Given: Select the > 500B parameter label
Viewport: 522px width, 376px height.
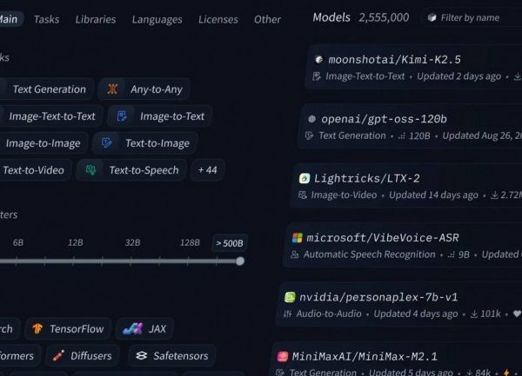Looking at the screenshot, I should click(x=230, y=243).
